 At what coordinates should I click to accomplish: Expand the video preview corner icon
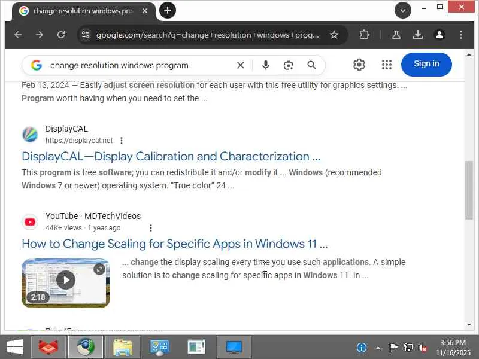tap(99, 269)
